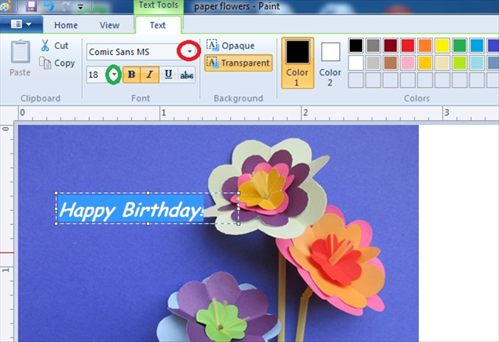The height and width of the screenshot is (342, 499).
Task: Select the Color 1 button
Action: pos(298,63)
